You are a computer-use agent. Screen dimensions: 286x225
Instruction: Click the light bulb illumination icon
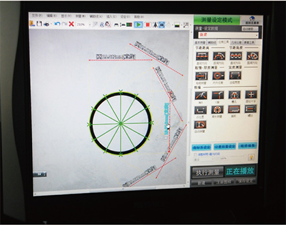coord(251,157)
